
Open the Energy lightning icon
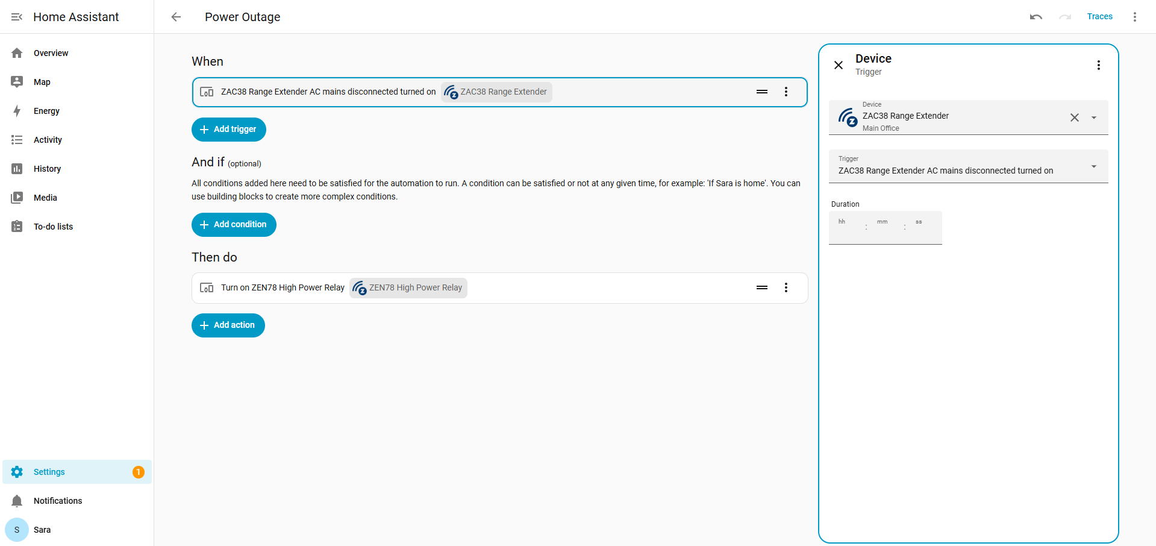[17, 111]
